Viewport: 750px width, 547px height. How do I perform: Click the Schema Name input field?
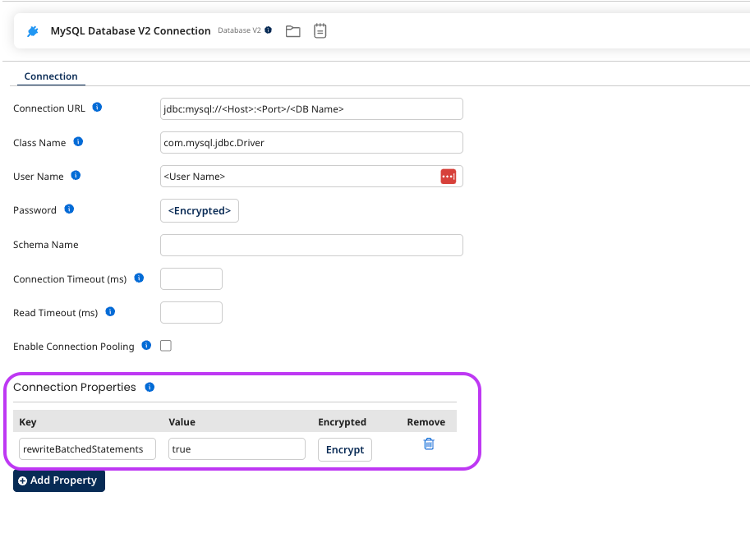pos(311,244)
